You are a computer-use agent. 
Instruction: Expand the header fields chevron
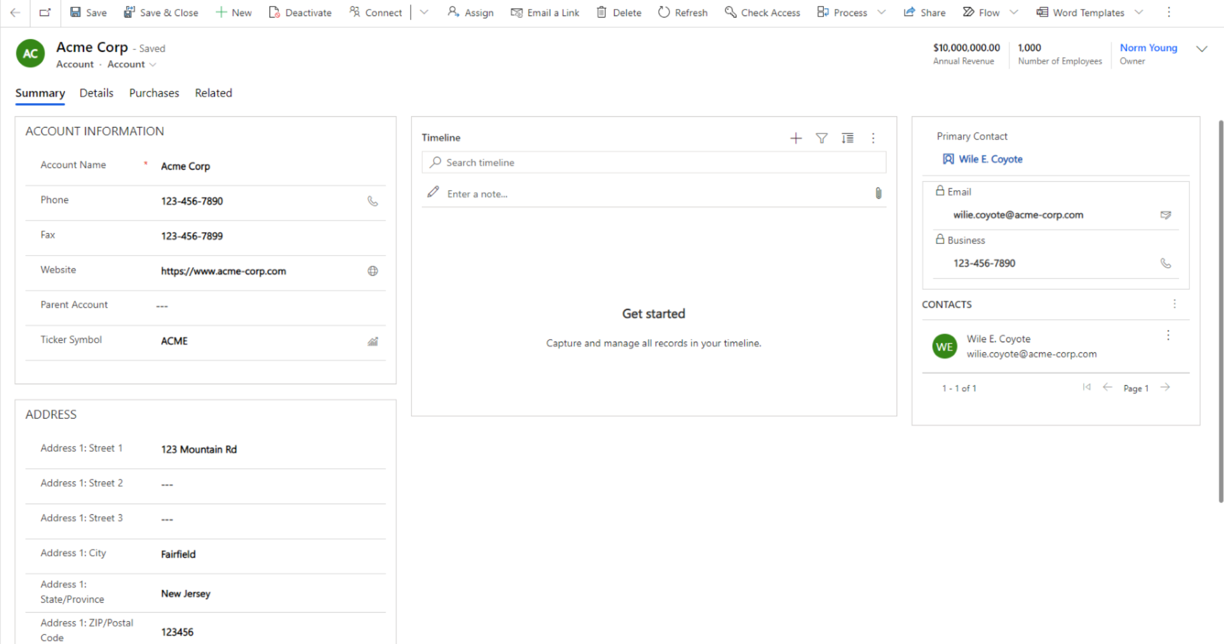[x=1201, y=49]
